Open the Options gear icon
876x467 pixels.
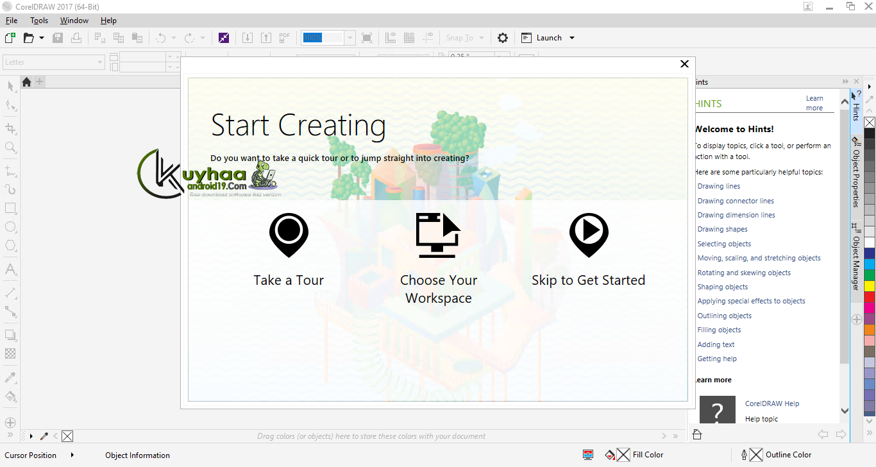click(503, 38)
